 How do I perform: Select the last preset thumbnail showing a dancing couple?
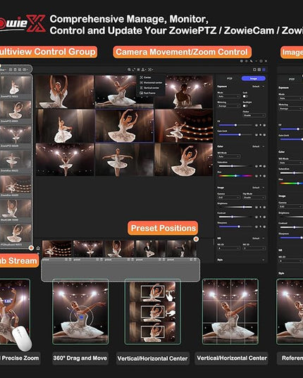click(x=181, y=248)
